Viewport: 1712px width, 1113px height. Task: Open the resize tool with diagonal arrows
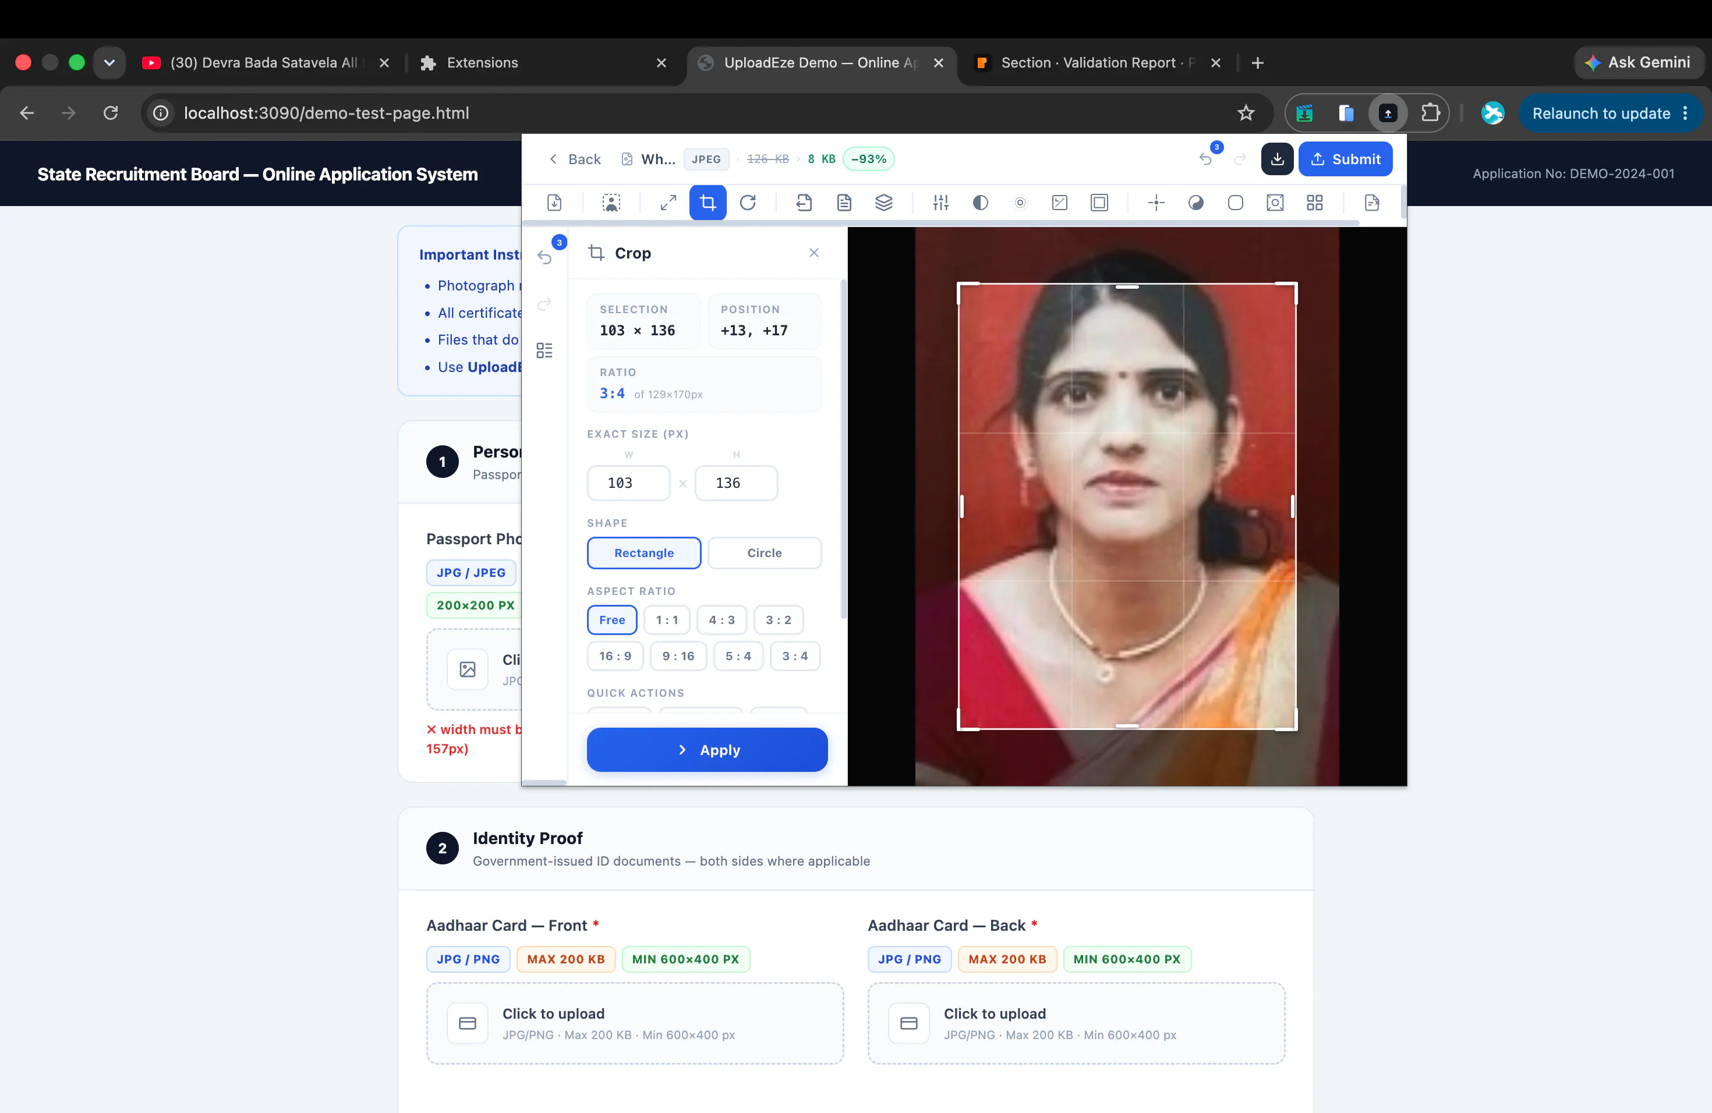pos(668,203)
